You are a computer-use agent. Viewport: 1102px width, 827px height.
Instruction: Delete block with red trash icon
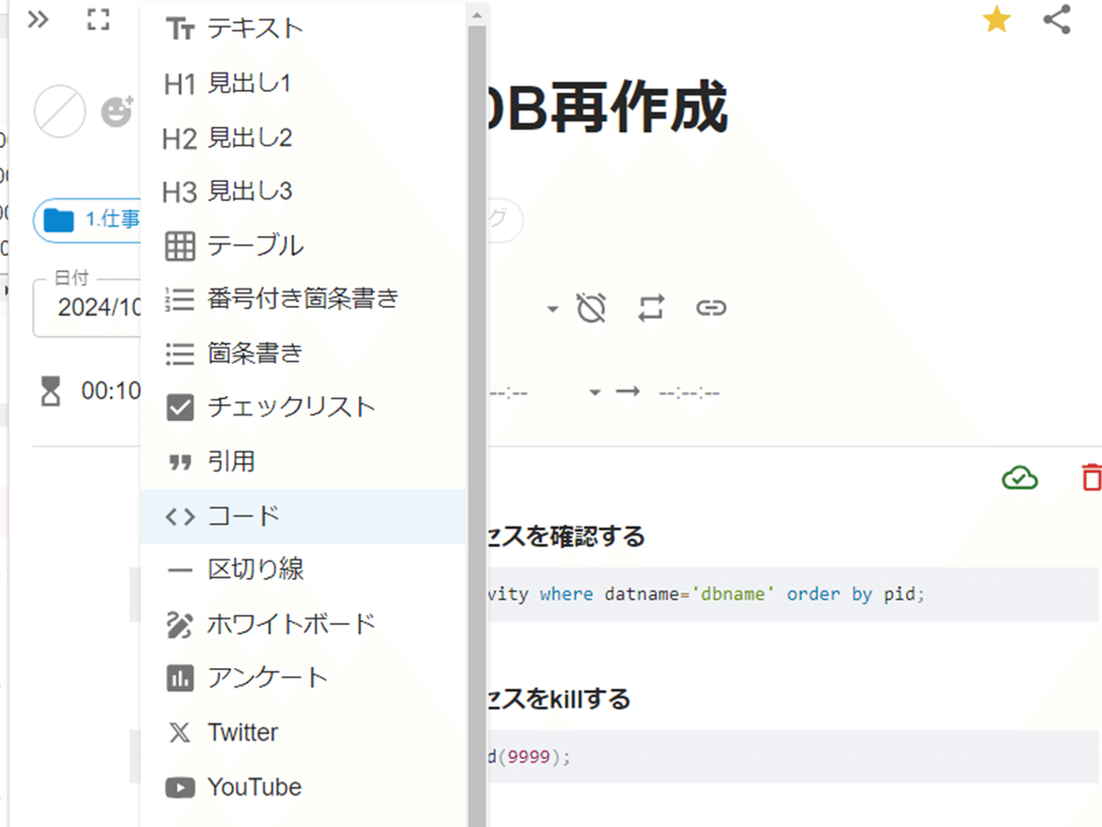[x=1091, y=478]
